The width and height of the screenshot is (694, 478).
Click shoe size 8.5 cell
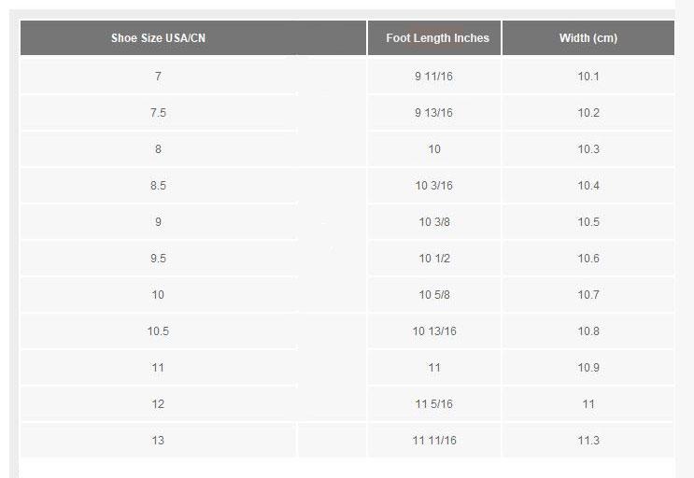coord(158,186)
